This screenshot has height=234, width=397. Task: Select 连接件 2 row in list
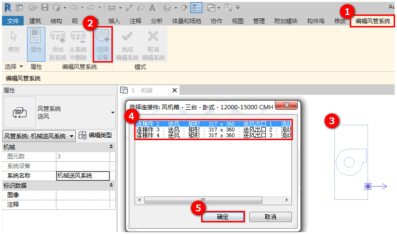click(x=213, y=124)
